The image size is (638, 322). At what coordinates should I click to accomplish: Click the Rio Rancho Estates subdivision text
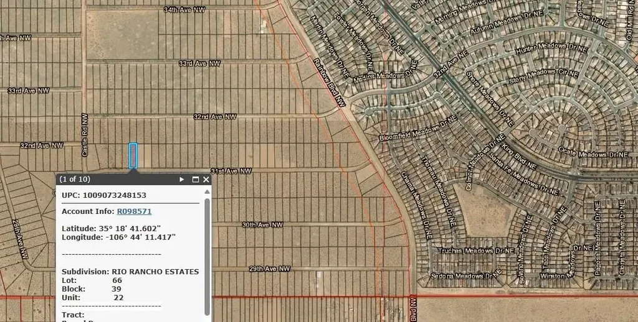click(155, 272)
